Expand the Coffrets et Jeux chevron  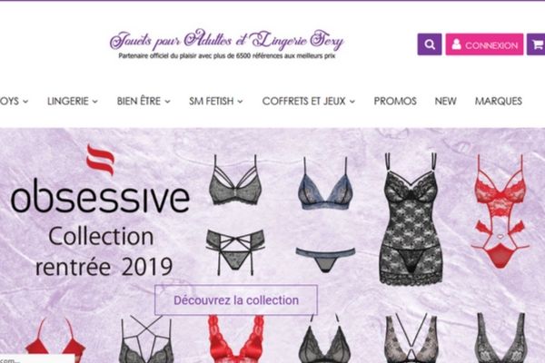(352, 102)
